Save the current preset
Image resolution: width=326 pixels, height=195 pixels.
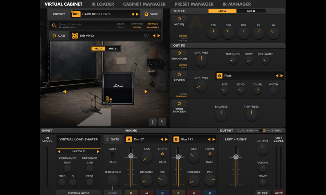pyautogui.click(x=151, y=14)
